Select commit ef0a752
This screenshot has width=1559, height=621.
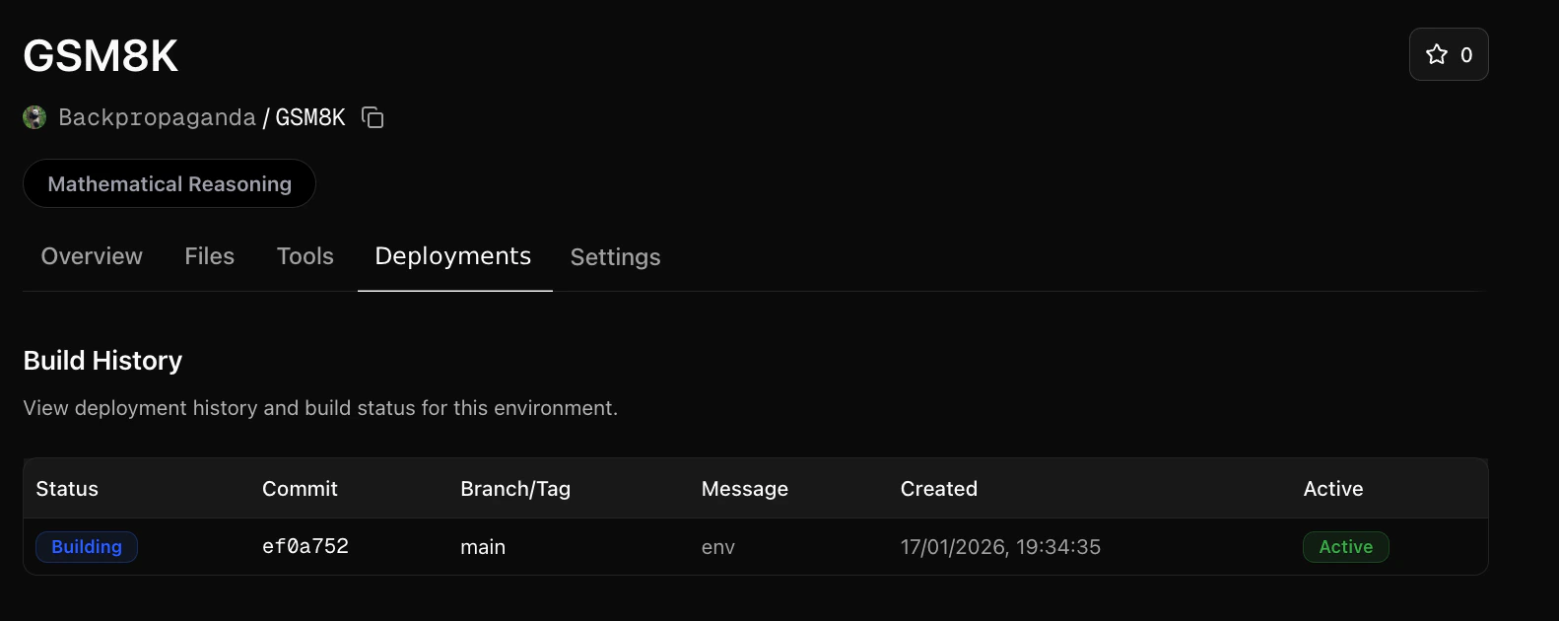305,546
